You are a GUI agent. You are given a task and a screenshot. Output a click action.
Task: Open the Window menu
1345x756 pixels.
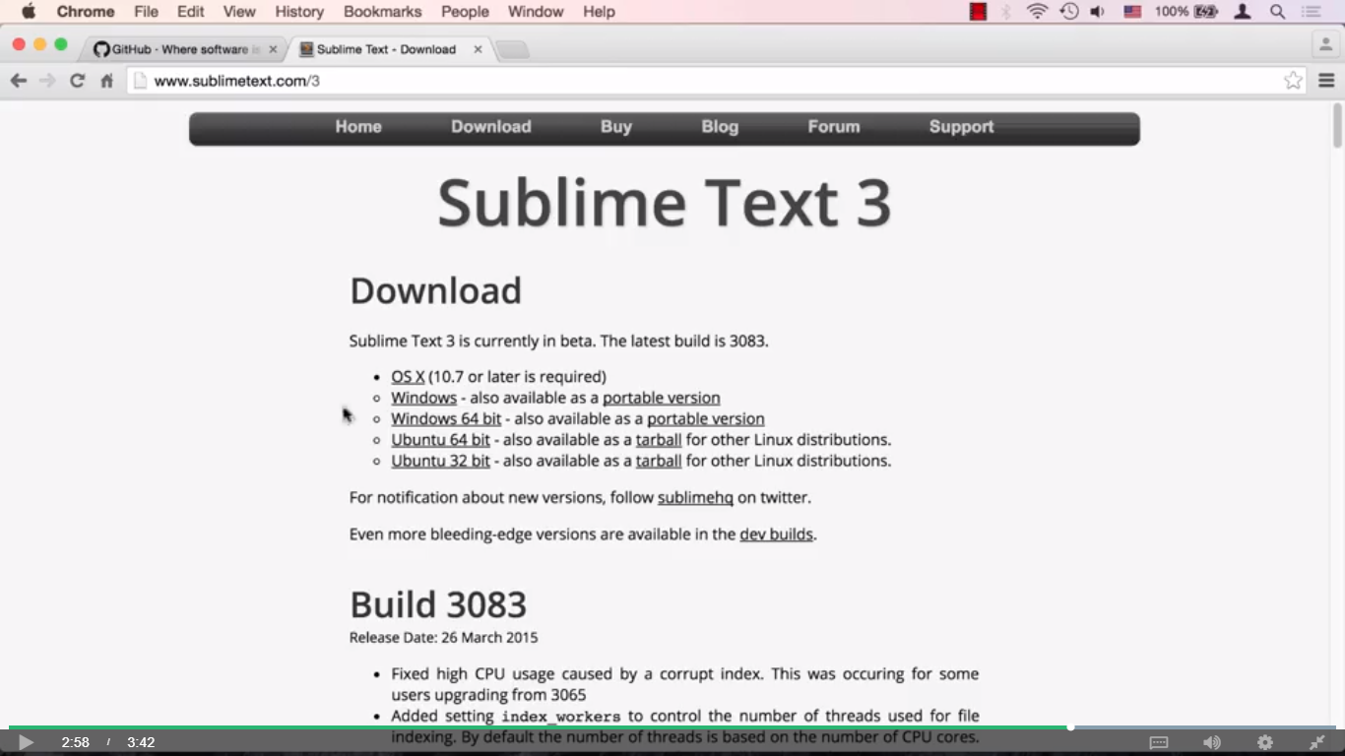pyautogui.click(x=536, y=12)
